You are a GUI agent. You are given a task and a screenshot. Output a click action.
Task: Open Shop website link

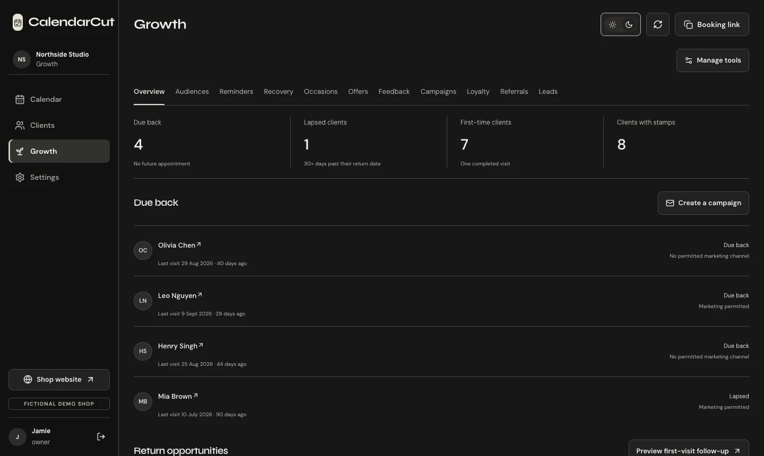(x=59, y=380)
